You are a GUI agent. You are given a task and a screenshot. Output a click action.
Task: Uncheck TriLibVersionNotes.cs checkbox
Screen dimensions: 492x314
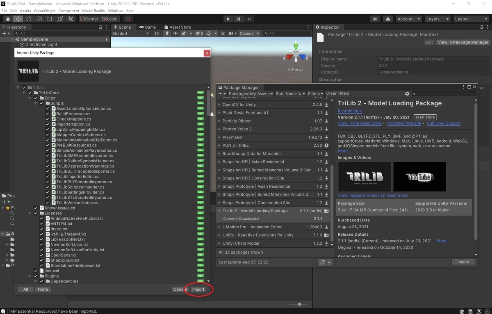(48, 203)
